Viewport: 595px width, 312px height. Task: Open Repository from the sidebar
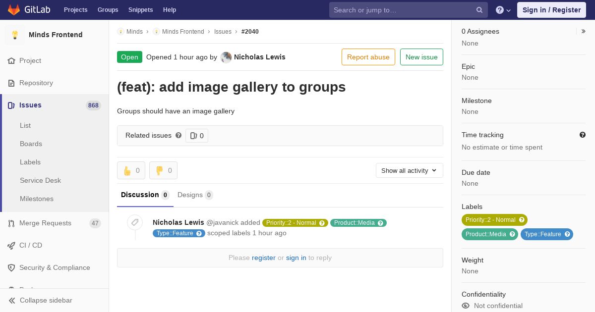click(x=55, y=83)
